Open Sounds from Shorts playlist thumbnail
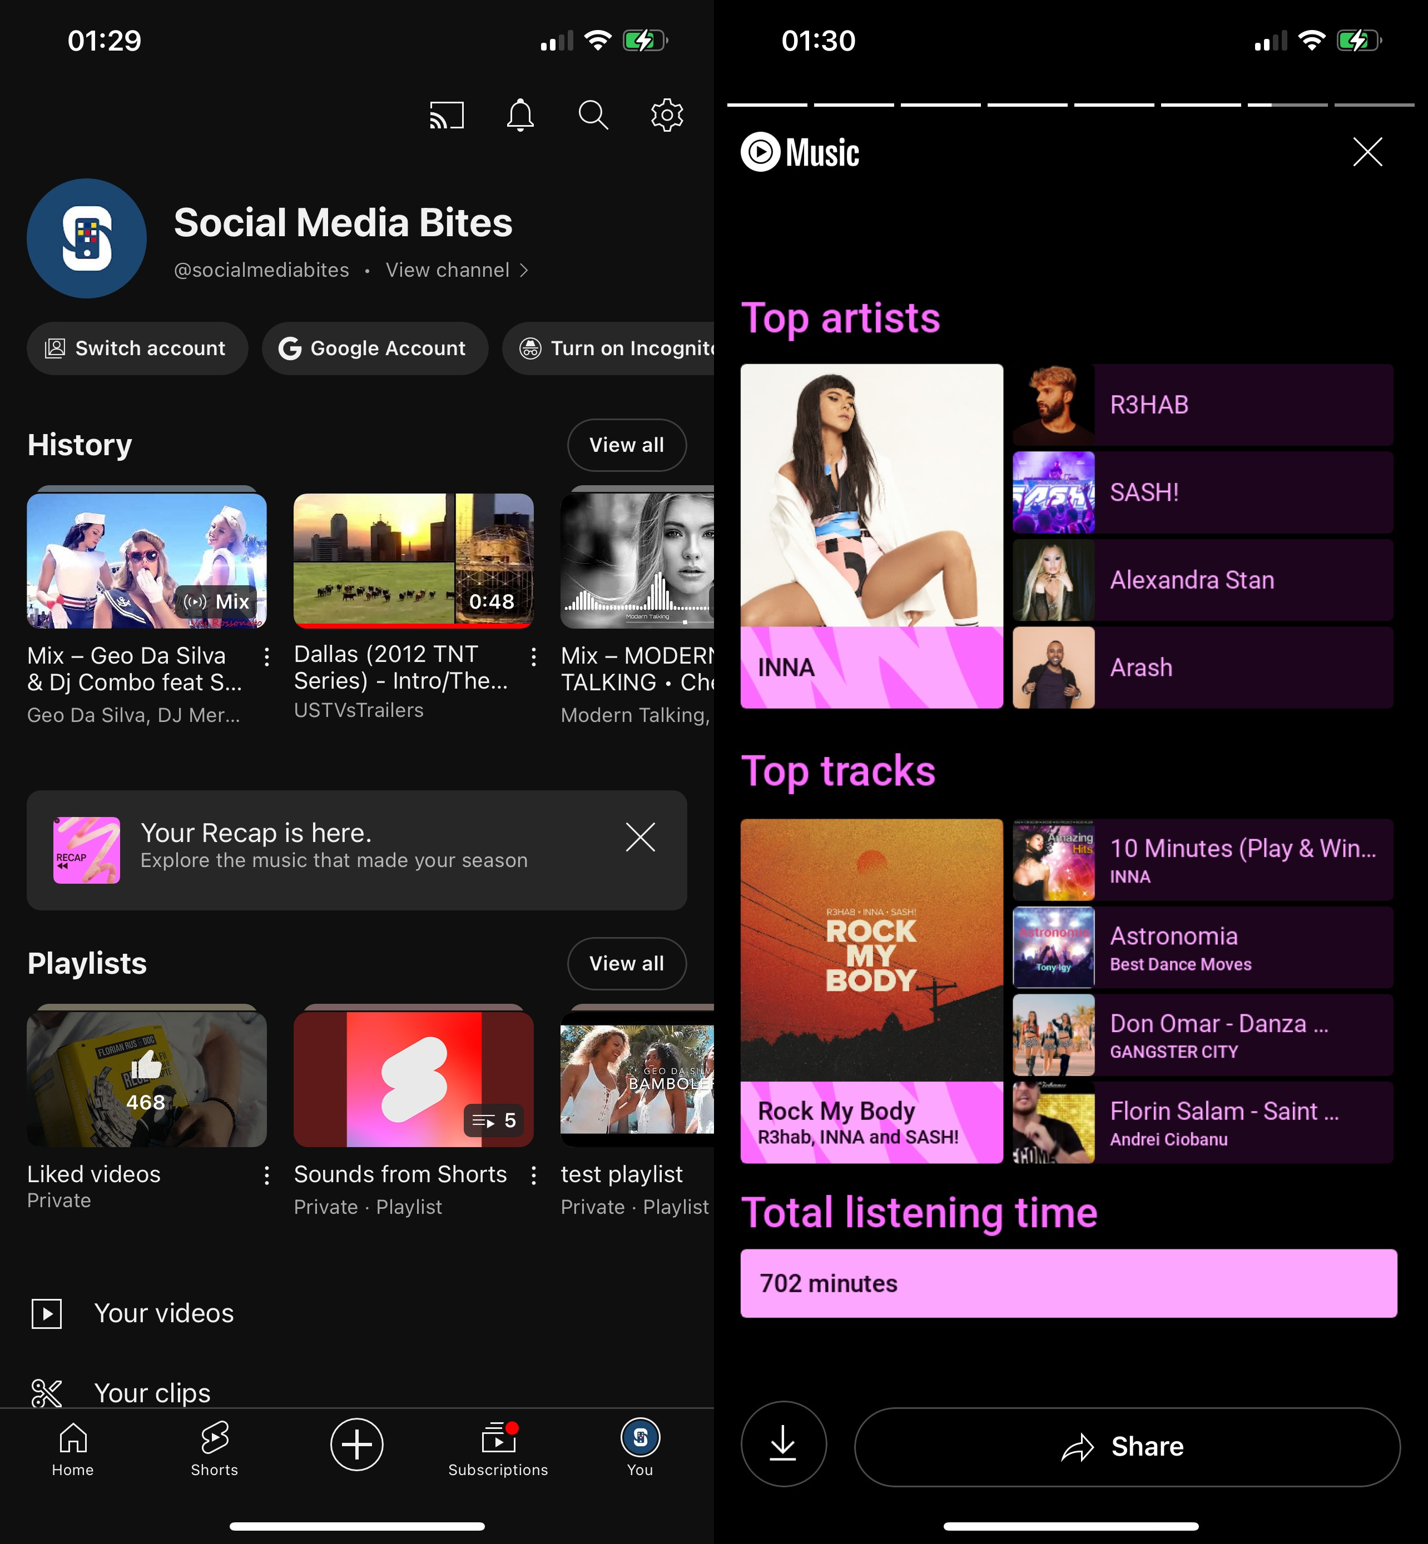The height and width of the screenshot is (1544, 1428). (x=413, y=1080)
